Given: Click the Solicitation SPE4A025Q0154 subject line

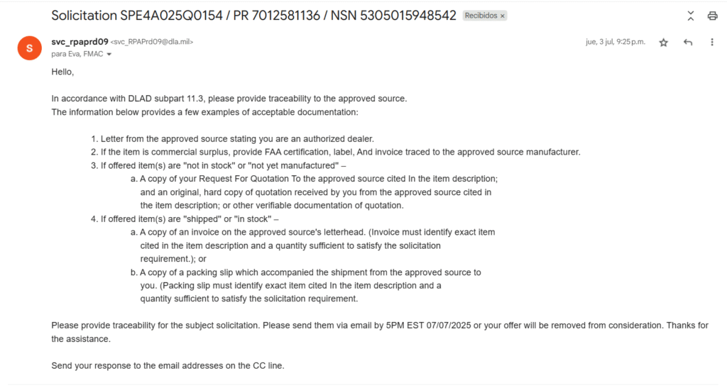Looking at the screenshot, I should [x=253, y=15].
